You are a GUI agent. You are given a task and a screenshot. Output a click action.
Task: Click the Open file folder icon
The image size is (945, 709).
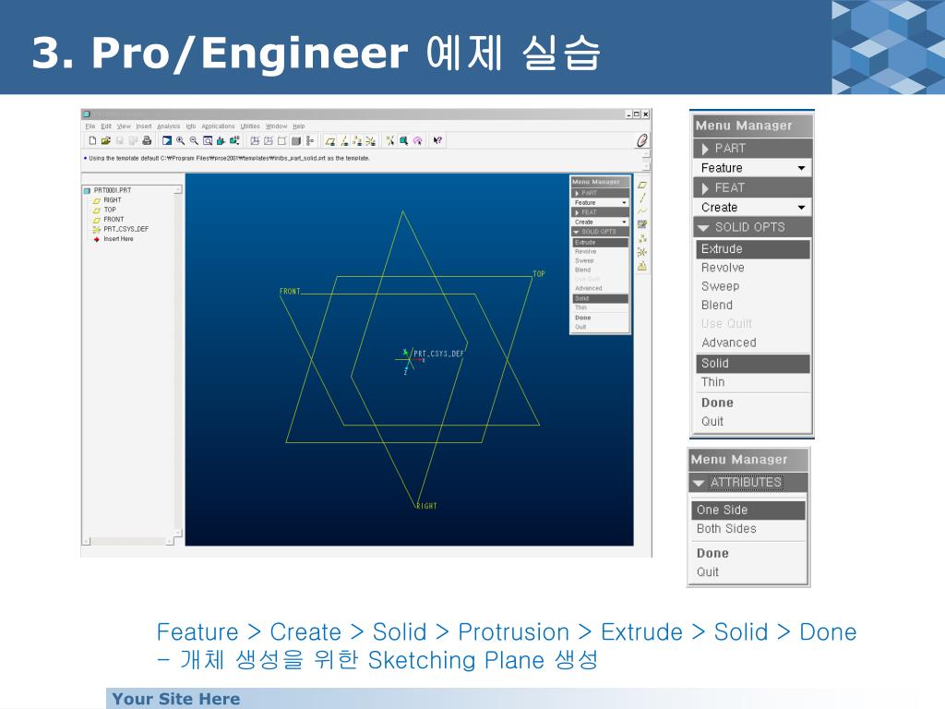click(x=105, y=140)
